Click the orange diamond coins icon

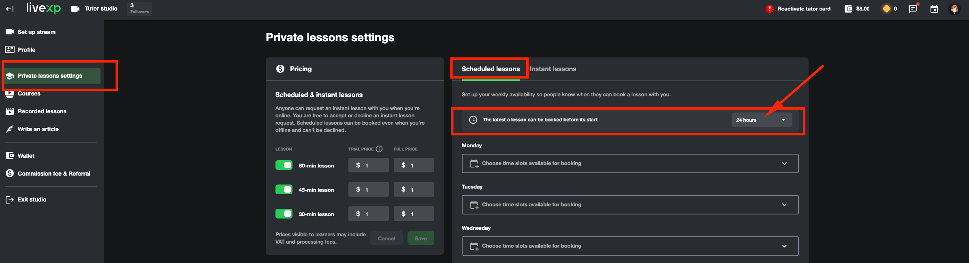click(x=886, y=8)
